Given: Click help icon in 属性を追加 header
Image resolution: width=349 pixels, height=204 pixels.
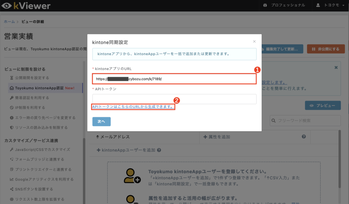Looking at the screenshot, I should pos(304,137).
